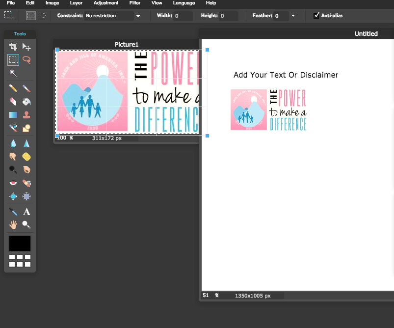Image resolution: width=394 pixels, height=328 pixels.
Task: Select the Gradient tool
Action: coord(13,115)
